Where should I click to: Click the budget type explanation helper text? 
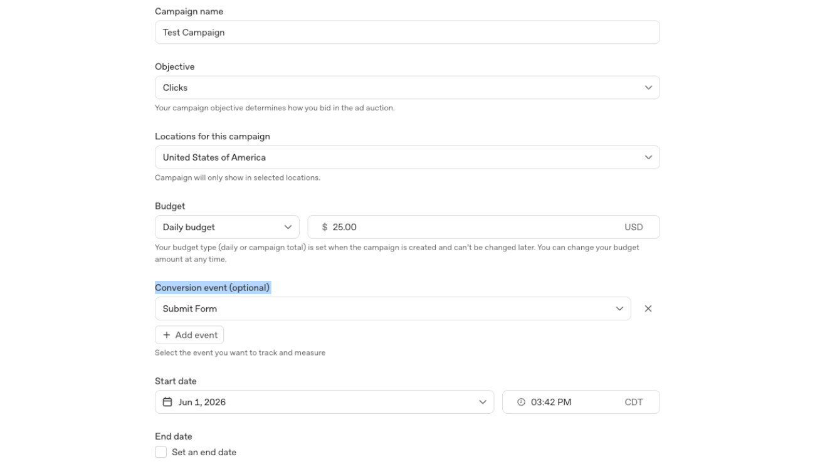pyautogui.click(x=397, y=253)
